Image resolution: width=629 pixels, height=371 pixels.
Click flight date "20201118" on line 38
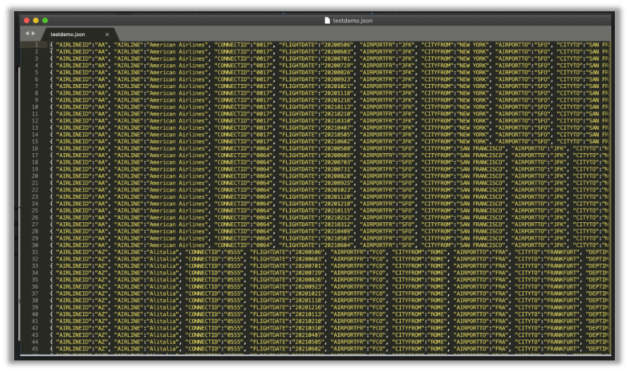[308, 300]
